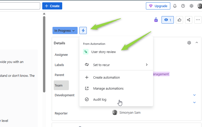Expand the first Development chevron
Screen dimensions: 202x127
[x=194, y=95]
